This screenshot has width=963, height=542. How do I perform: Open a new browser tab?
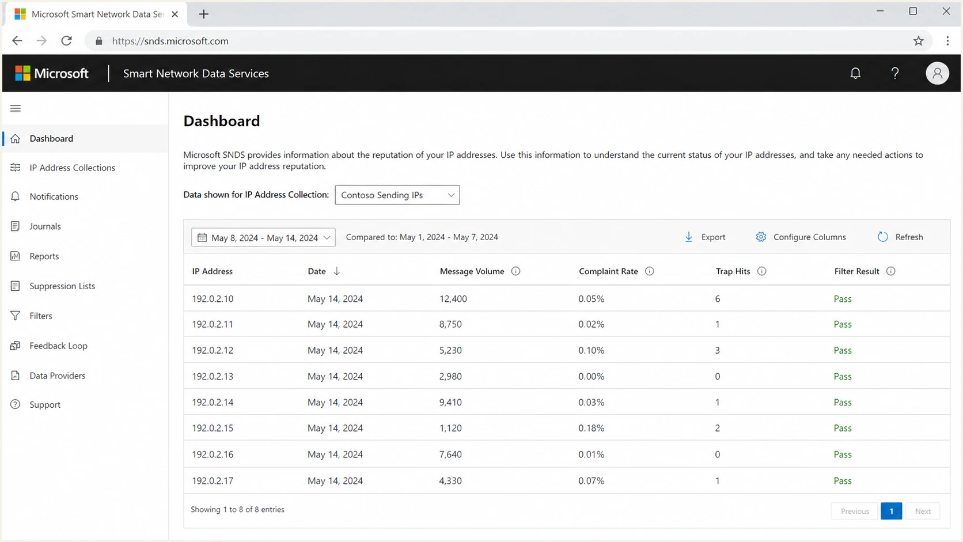203,14
